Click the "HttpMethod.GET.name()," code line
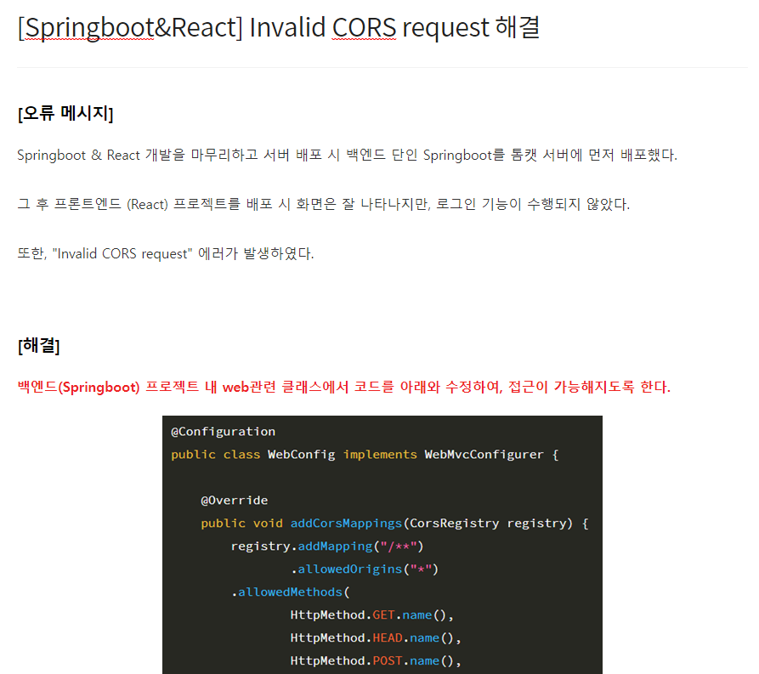This screenshot has width=759, height=674. (371, 615)
